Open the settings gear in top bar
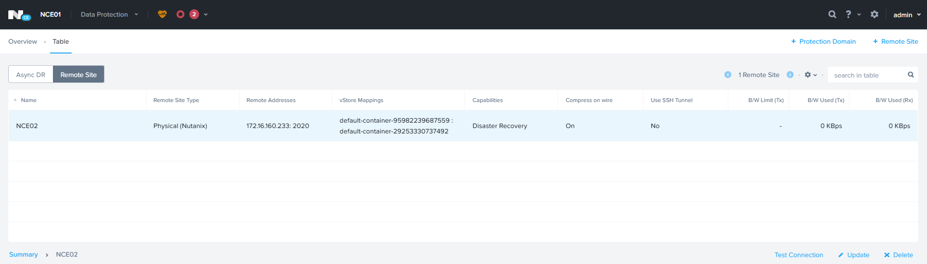This screenshot has width=927, height=264. [874, 14]
